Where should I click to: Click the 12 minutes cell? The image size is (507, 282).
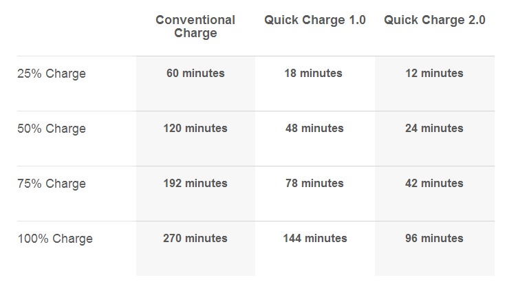434,73
